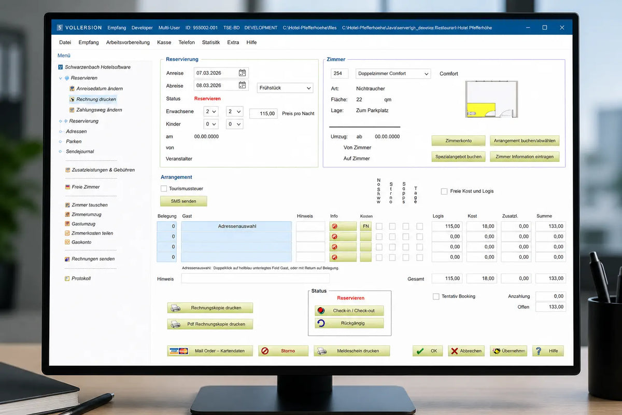Tick the Freie Kost und Logis checkbox

pyautogui.click(x=444, y=191)
